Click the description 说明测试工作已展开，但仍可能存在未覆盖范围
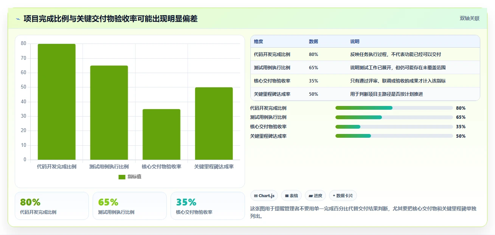The image size is (495, 235). pos(398,68)
